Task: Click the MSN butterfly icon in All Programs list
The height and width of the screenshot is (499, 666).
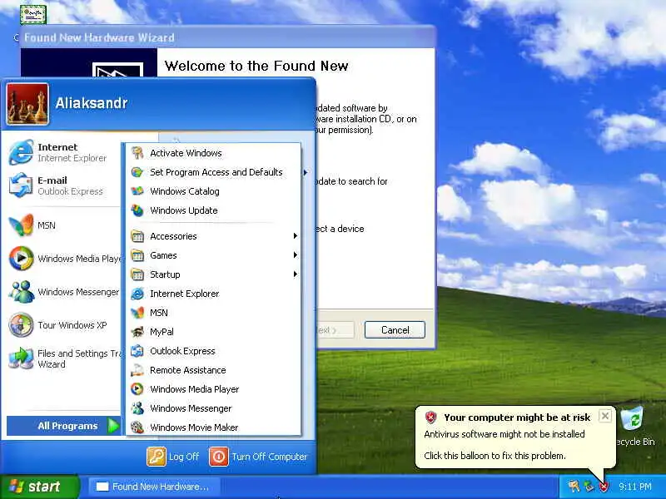Action: (x=137, y=313)
